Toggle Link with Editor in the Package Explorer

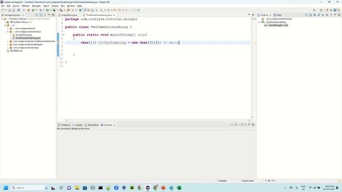(x=41, y=15)
